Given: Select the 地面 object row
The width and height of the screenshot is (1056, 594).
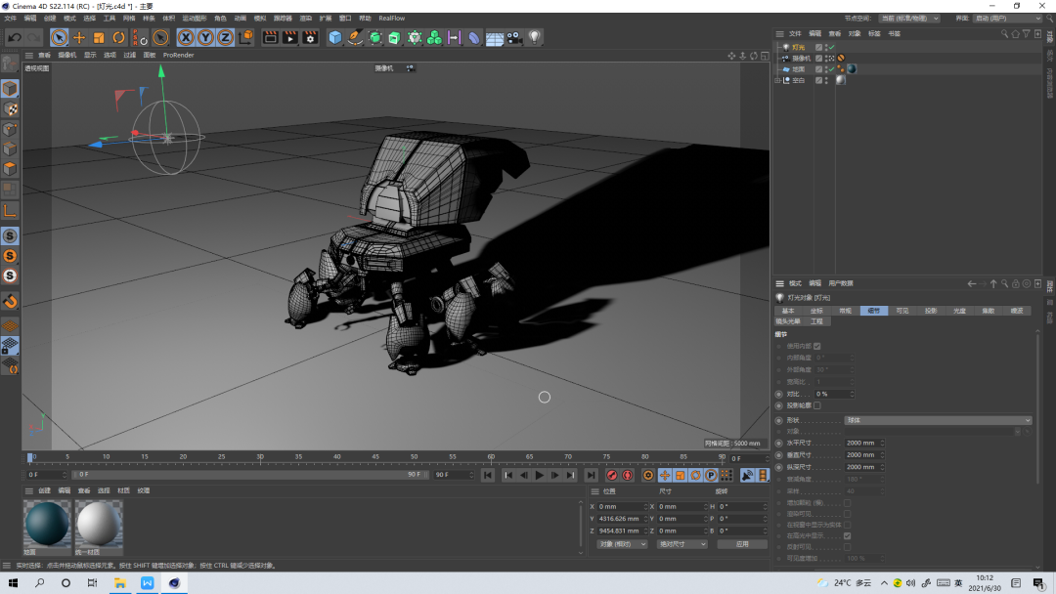Looking at the screenshot, I should [x=798, y=69].
